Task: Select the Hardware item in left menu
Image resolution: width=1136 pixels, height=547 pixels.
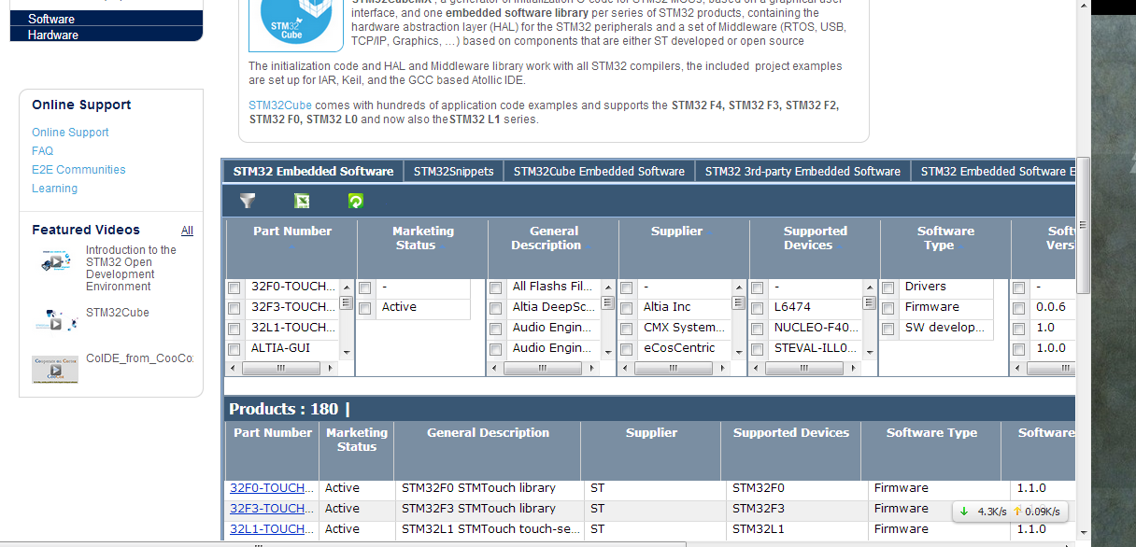Action: click(x=106, y=35)
